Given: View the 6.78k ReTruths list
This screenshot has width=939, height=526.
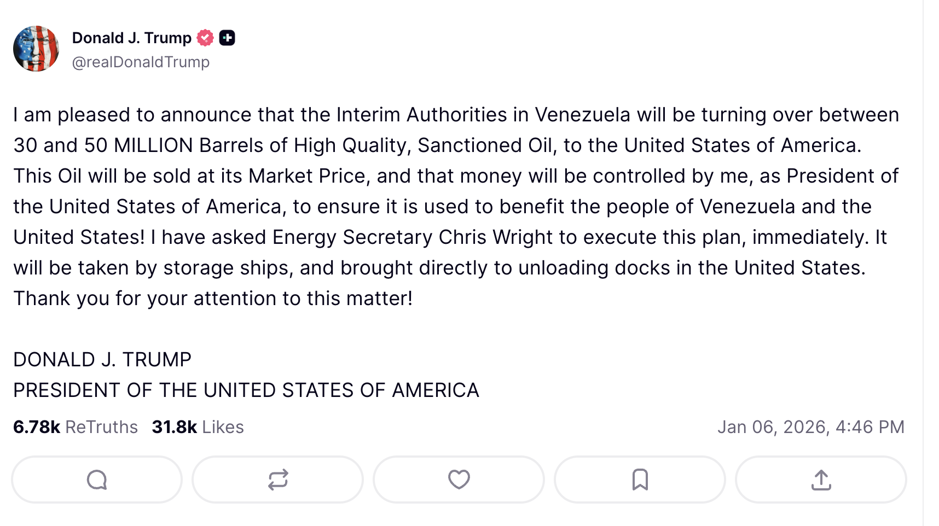Looking at the screenshot, I should 76,427.
